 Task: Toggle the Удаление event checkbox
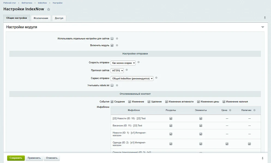[x=149, y=102]
